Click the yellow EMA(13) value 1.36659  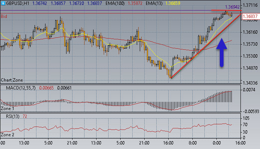click(x=172, y=3)
